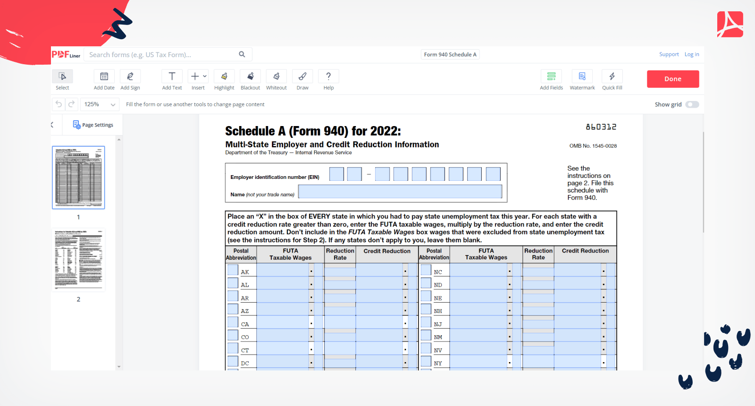Image resolution: width=755 pixels, height=406 pixels.
Task: Collapse the page thumbnails sidebar
Action: [x=53, y=125]
